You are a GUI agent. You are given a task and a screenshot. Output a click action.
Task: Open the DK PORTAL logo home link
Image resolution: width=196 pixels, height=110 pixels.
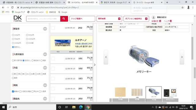(18, 19)
